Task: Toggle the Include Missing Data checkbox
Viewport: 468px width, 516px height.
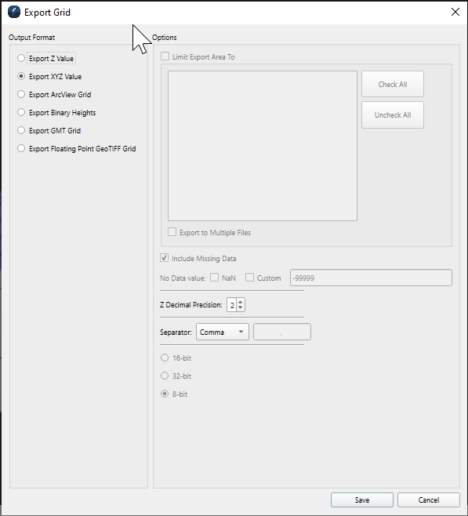Action: click(164, 258)
